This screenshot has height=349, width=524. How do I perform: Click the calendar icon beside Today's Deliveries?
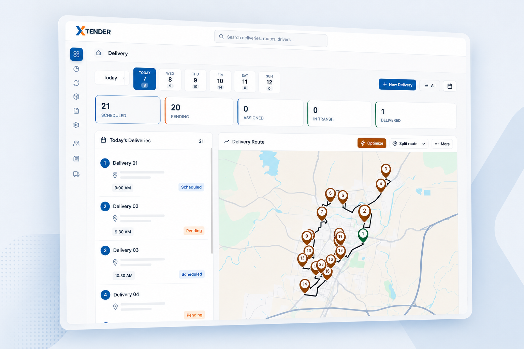[x=103, y=140]
